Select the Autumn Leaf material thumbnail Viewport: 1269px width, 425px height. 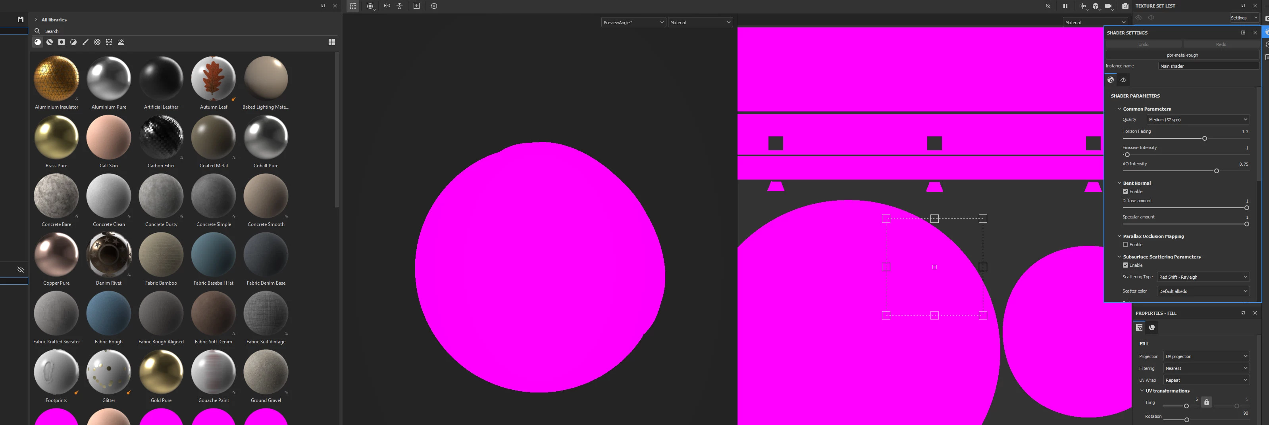(213, 79)
